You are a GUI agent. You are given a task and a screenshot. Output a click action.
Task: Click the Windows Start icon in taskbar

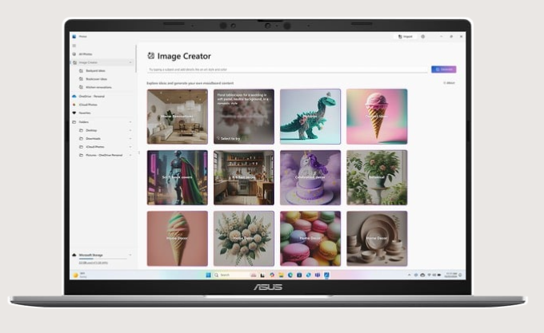[208, 275]
